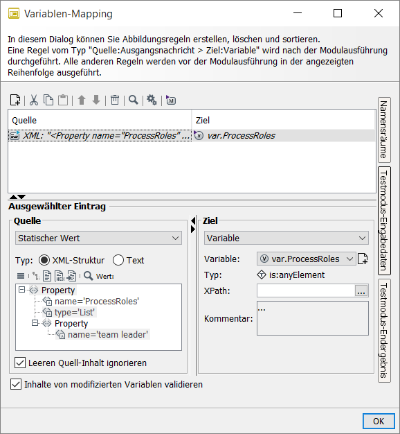Click left-pointing splitter arrow between Quelle and Ziel
This screenshot has width=400, height=434.
coord(193,220)
